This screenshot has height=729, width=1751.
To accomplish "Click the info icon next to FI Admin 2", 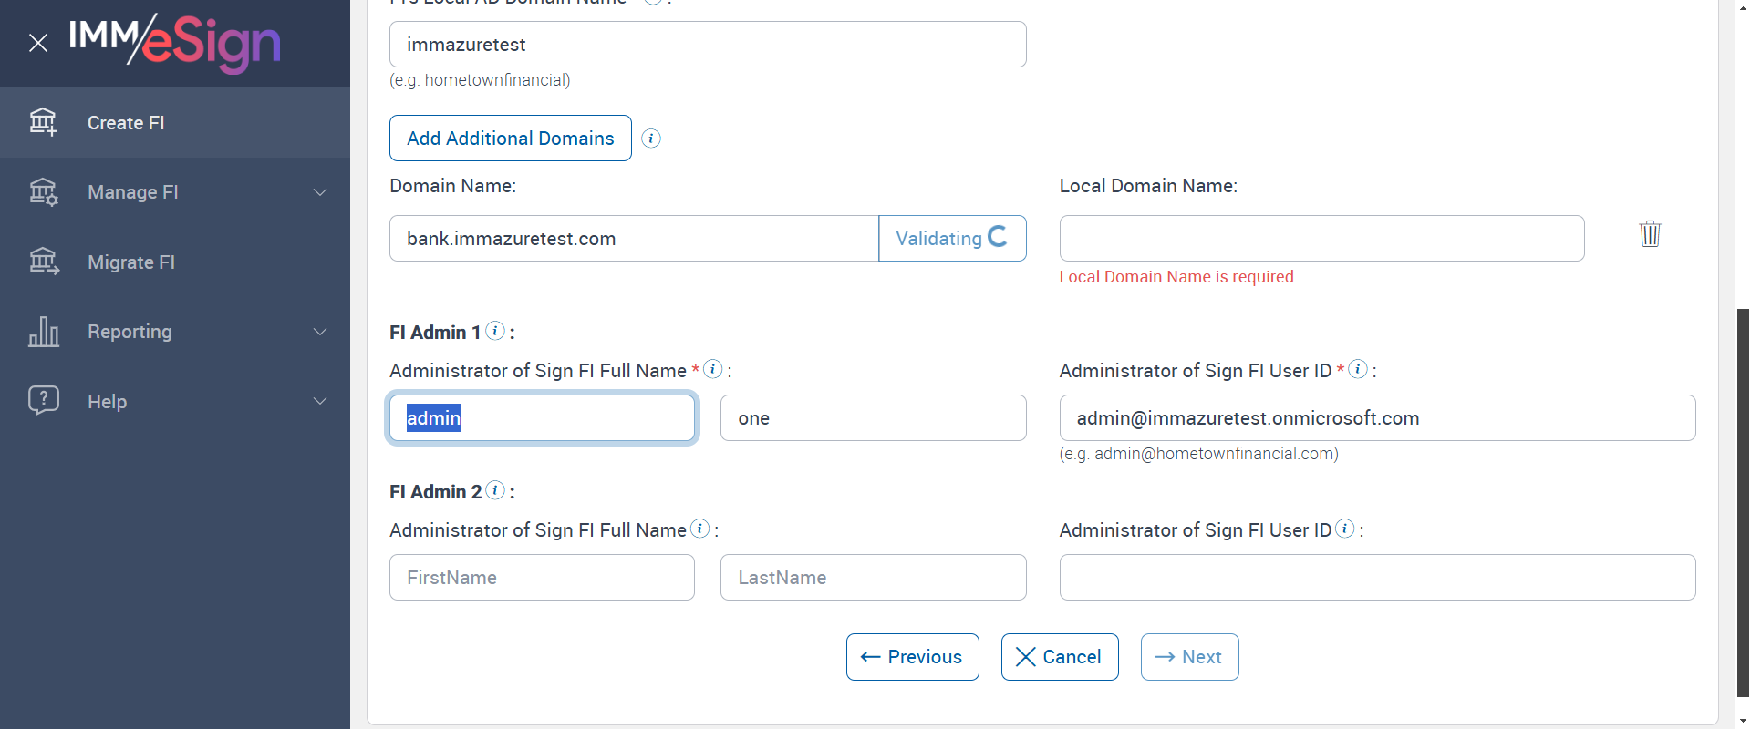I will (x=495, y=490).
